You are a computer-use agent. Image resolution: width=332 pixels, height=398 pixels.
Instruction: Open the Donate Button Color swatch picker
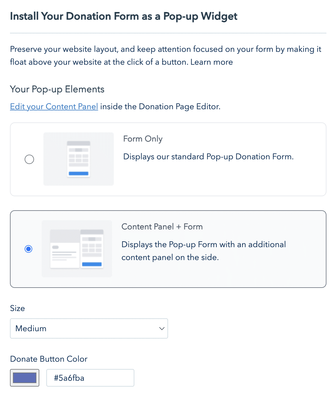[25, 378]
